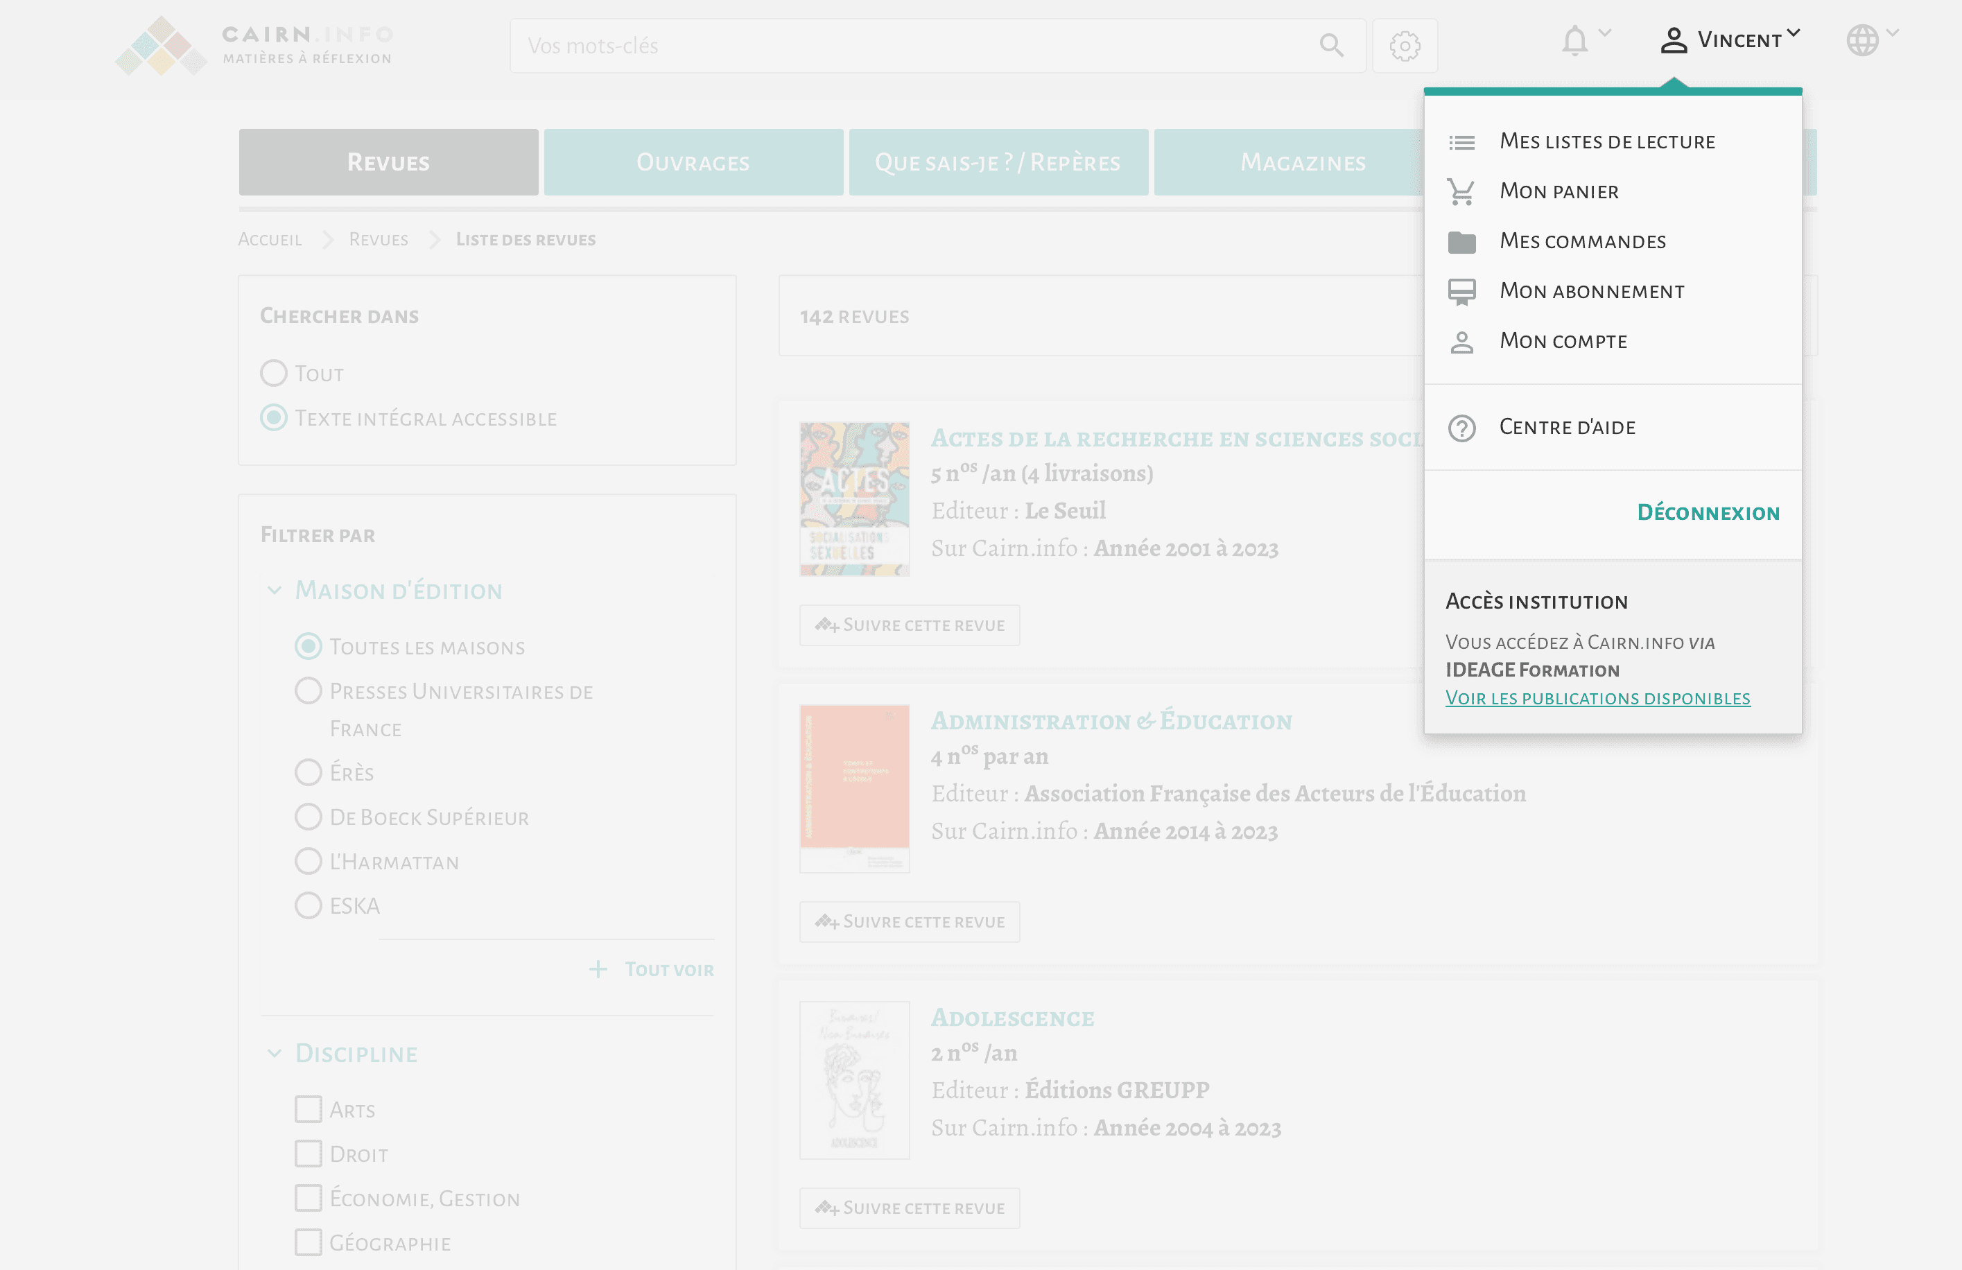This screenshot has width=1962, height=1270.
Task: Click the search magnifier icon
Action: [x=1330, y=45]
